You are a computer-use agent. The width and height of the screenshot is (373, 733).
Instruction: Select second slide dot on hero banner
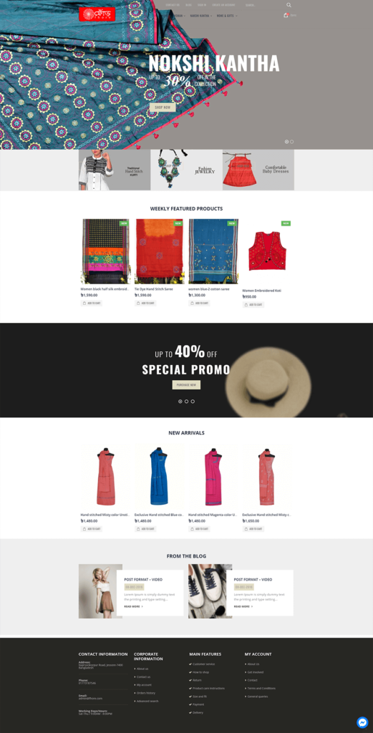(x=291, y=141)
